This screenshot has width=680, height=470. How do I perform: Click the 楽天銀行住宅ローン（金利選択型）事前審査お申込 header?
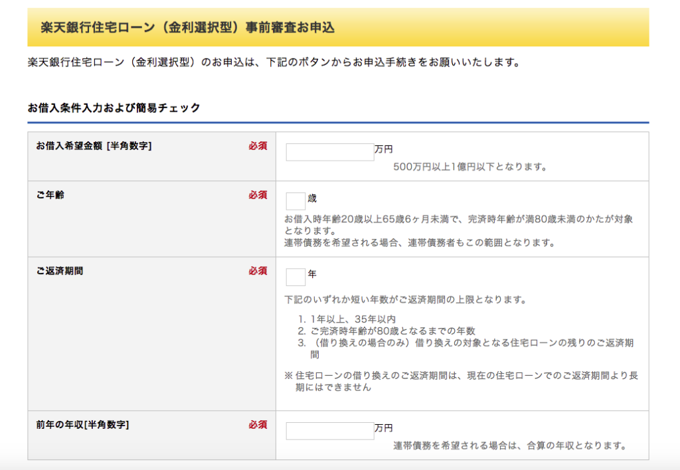[188, 27]
